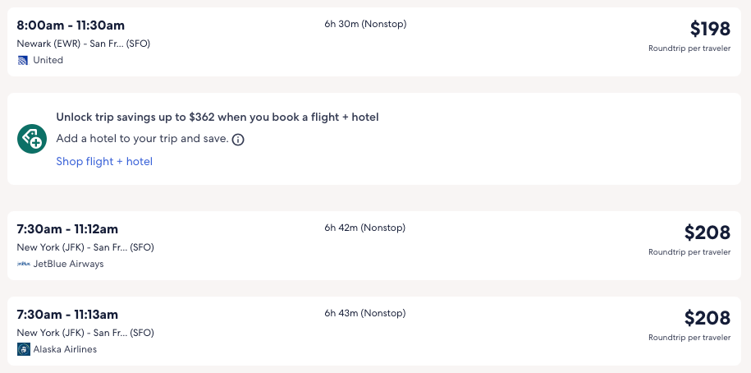The image size is (751, 373).
Task: Click the 6h 42m Nonstop duration
Action: 364,228
